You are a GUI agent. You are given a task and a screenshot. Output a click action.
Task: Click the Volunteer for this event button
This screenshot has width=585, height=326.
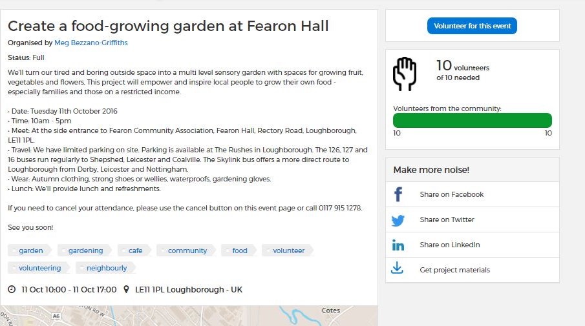[x=472, y=26]
